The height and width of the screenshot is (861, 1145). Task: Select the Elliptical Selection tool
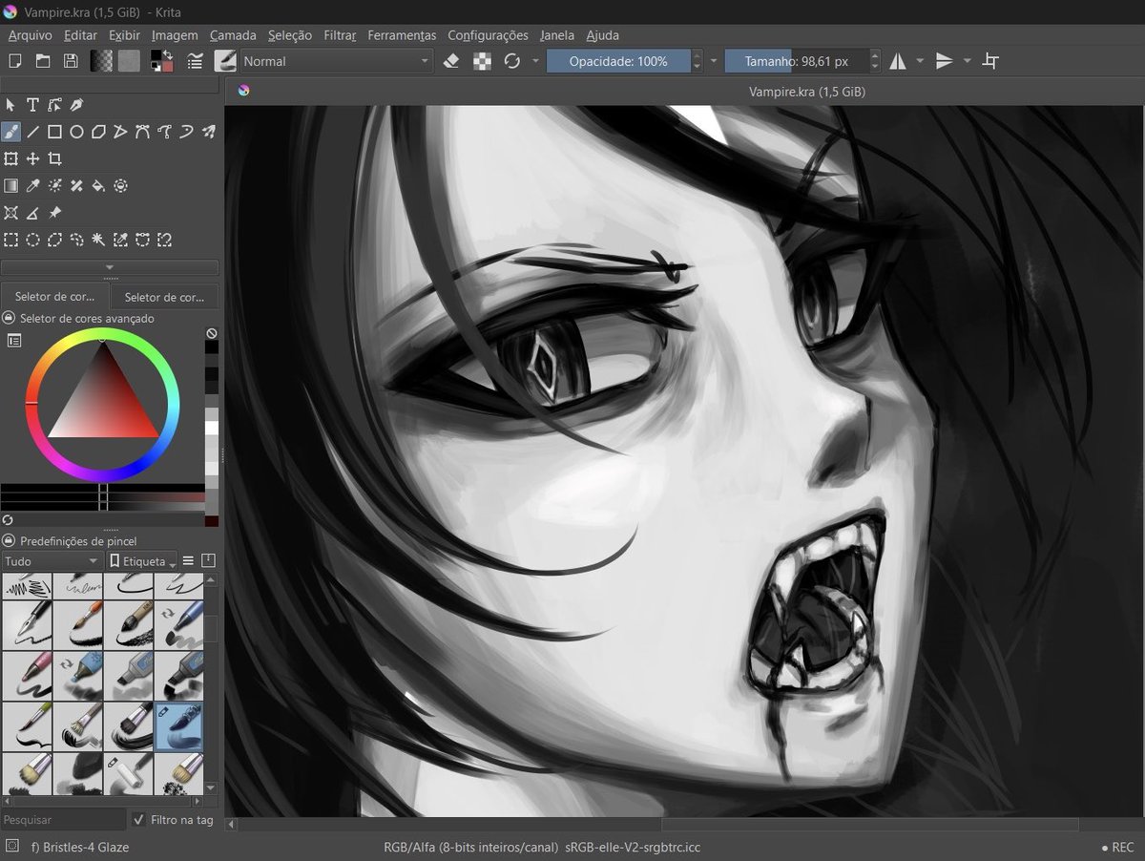click(x=32, y=240)
